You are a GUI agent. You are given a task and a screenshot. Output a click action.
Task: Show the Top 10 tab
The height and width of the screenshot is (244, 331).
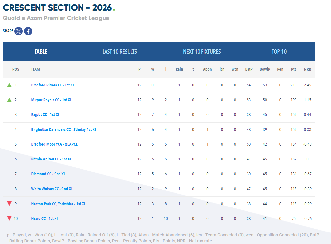(279, 52)
